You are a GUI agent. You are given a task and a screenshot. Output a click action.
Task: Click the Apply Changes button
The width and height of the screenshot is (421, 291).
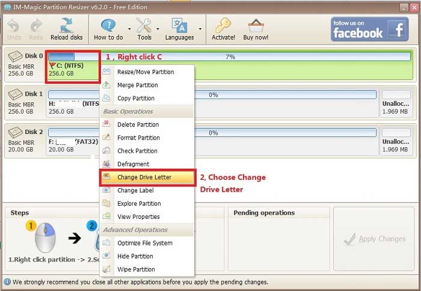[x=374, y=239]
